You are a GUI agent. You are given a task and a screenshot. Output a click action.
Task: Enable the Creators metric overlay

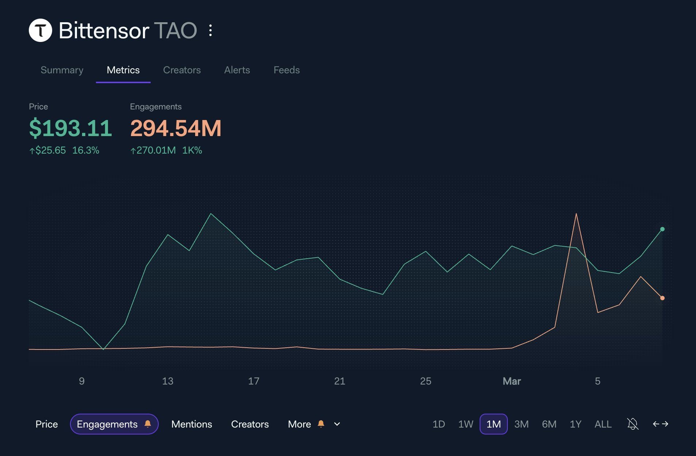(x=250, y=424)
